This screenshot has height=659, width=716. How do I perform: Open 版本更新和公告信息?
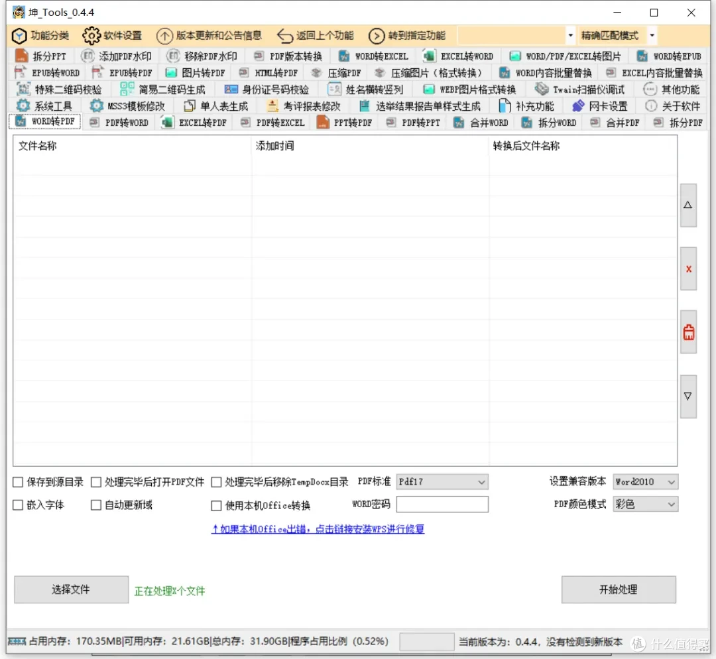tap(209, 35)
